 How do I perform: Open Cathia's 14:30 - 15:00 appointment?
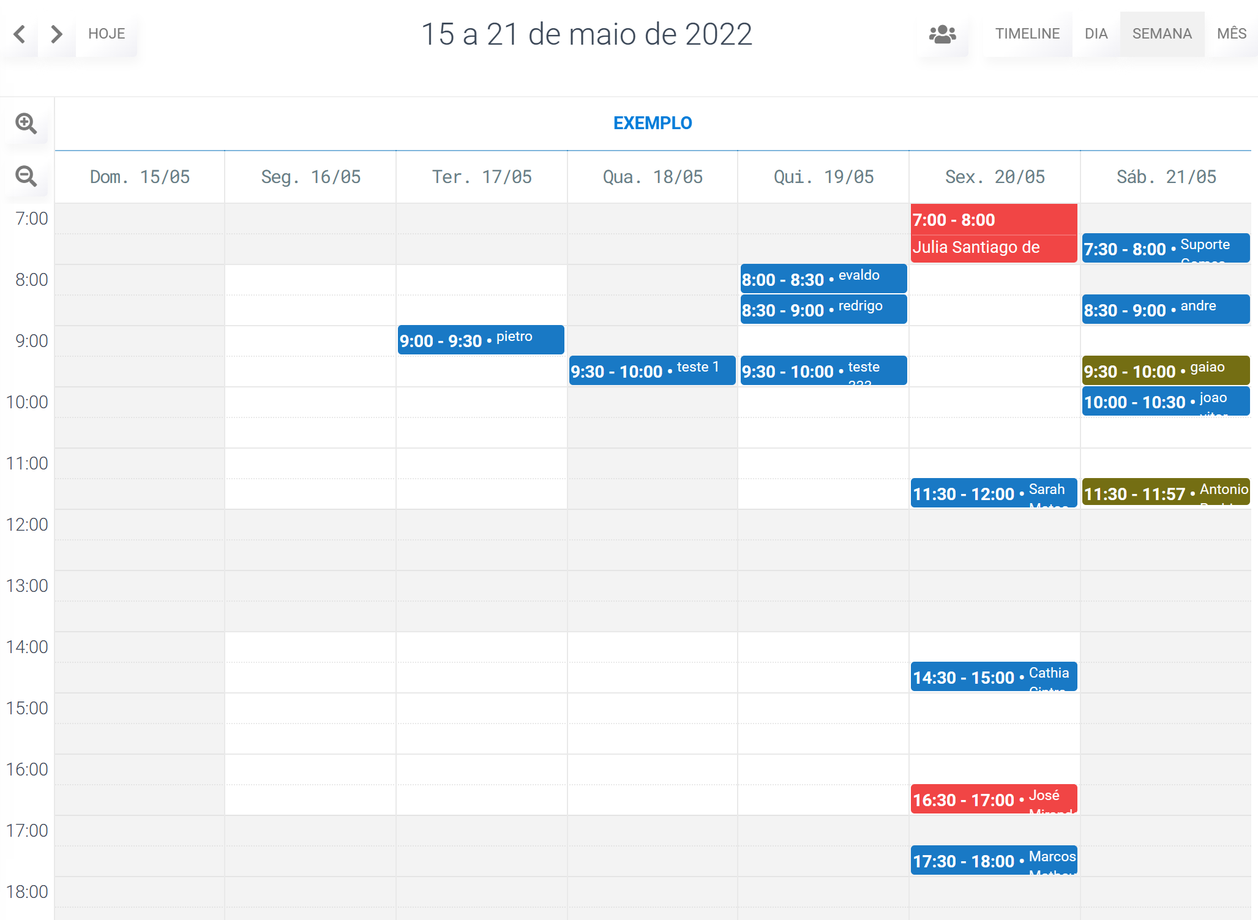(x=994, y=676)
